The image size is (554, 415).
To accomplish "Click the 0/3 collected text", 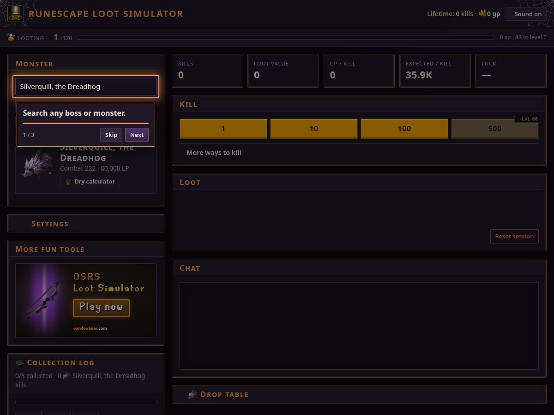I will pyautogui.click(x=34, y=376).
